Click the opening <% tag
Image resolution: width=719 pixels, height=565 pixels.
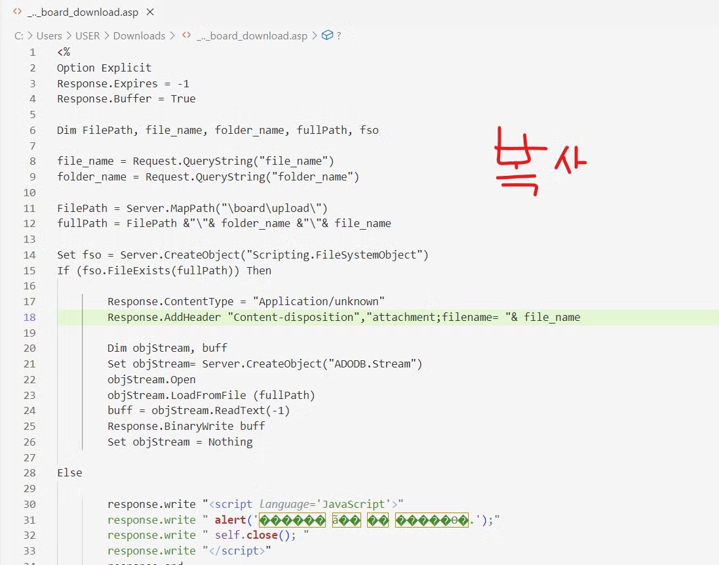point(64,52)
